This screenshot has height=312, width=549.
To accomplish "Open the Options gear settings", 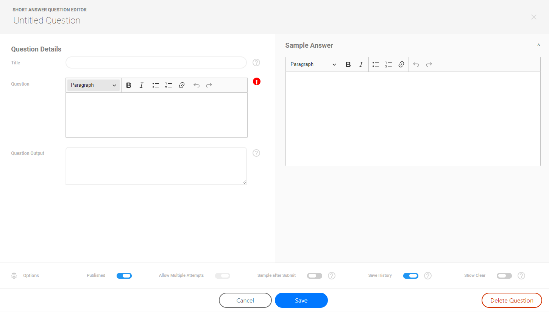I will (x=14, y=276).
